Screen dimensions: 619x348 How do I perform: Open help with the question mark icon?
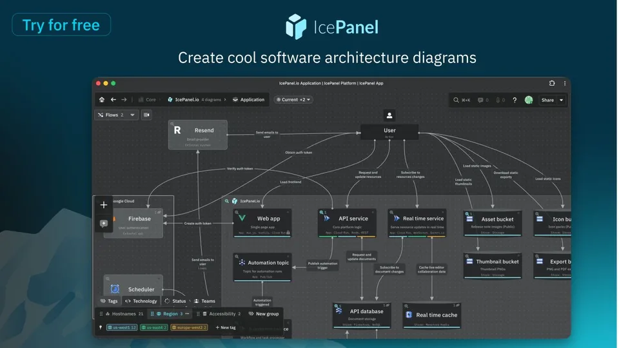tap(515, 100)
